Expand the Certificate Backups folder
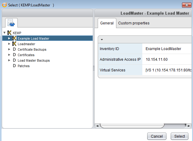This screenshot has width=193, height=141. point(9,49)
